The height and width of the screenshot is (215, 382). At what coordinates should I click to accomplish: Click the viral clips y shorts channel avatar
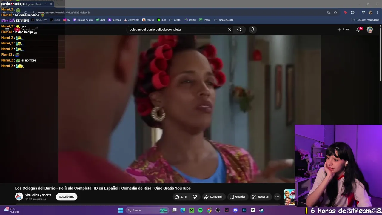[x=19, y=196]
